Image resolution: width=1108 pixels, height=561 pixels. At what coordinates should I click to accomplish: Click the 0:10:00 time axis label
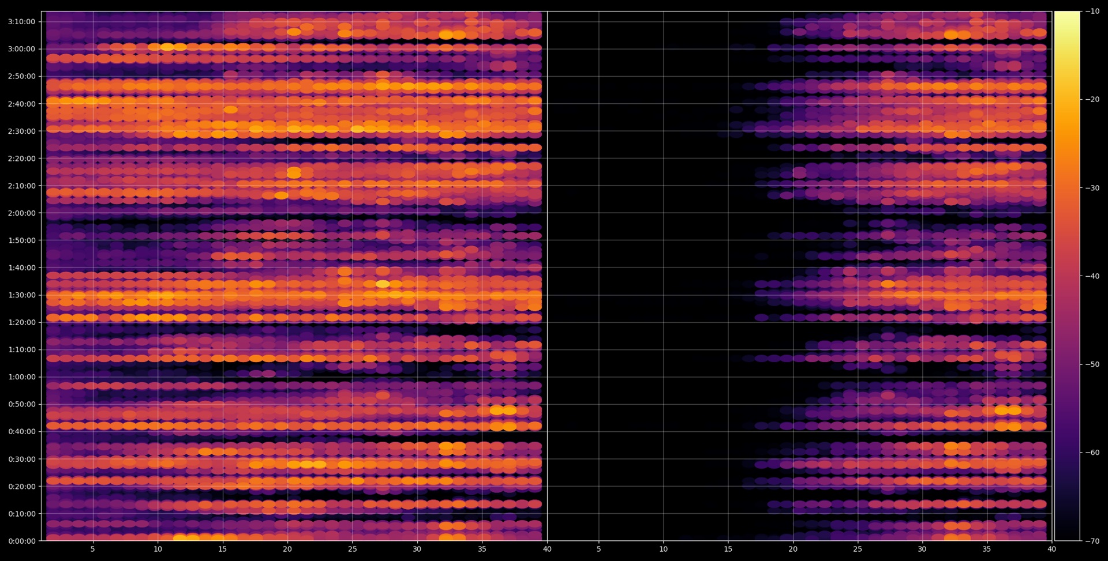point(21,514)
